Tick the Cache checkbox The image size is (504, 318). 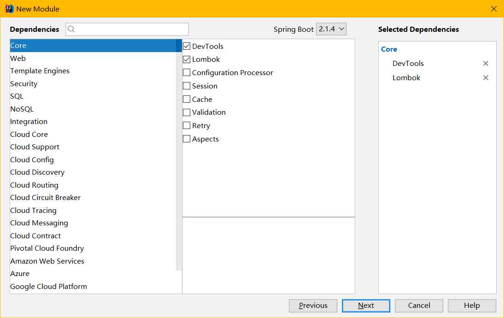click(x=187, y=99)
